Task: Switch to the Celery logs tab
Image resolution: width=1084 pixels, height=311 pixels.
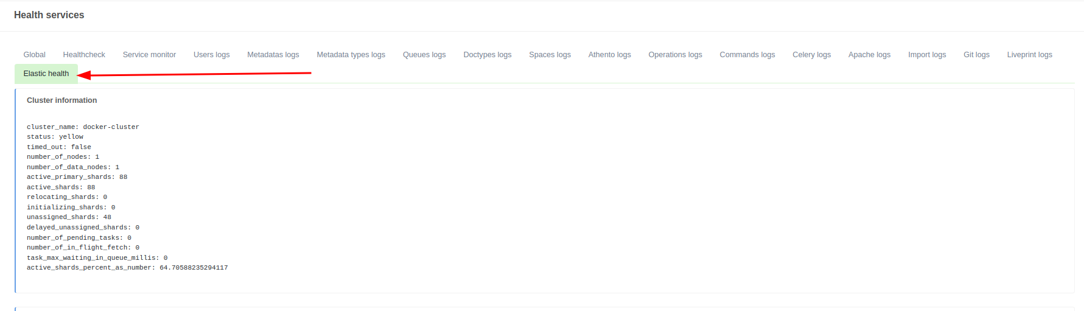Action: coord(811,55)
